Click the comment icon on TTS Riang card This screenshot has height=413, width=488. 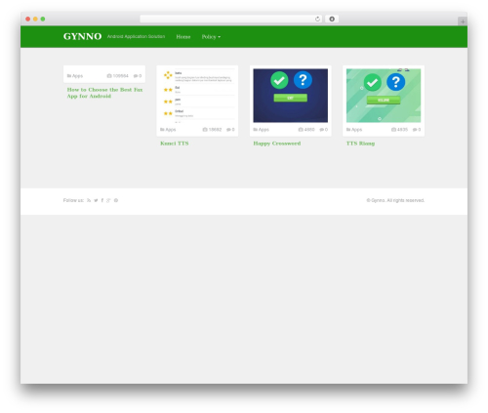tap(415, 130)
